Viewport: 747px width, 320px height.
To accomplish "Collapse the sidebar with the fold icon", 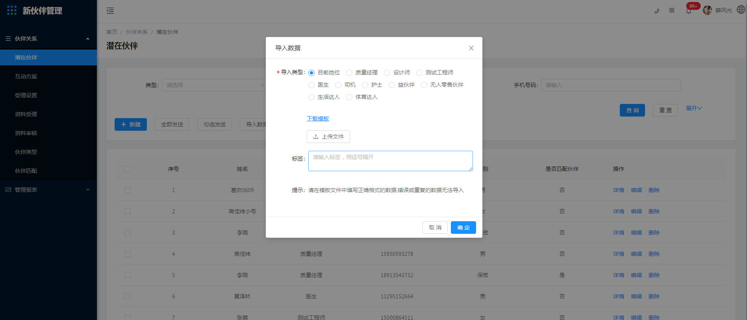I will (x=110, y=11).
